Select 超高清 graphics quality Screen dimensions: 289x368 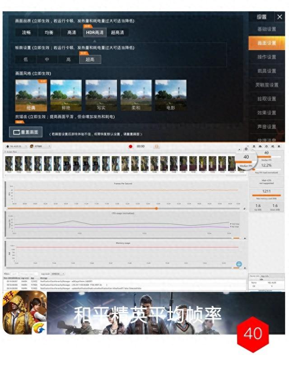(x=117, y=33)
